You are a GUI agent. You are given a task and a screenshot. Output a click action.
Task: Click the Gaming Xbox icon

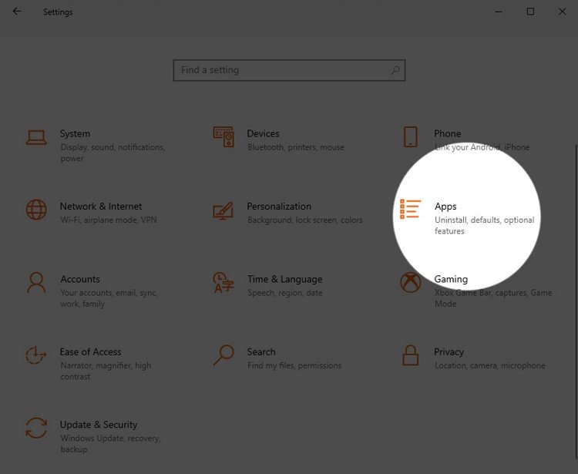(410, 282)
